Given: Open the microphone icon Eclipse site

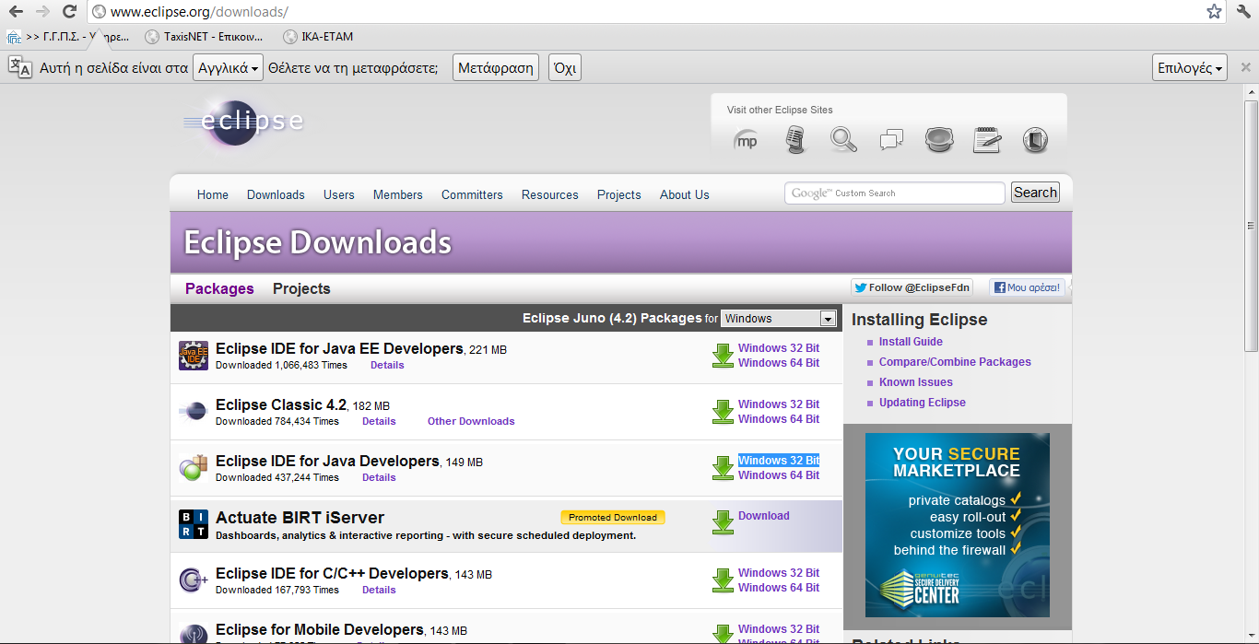Looking at the screenshot, I should click(x=795, y=140).
